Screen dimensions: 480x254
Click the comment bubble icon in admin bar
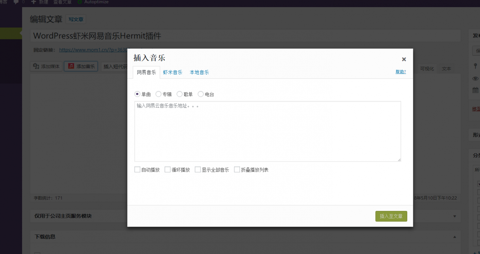point(16,2)
